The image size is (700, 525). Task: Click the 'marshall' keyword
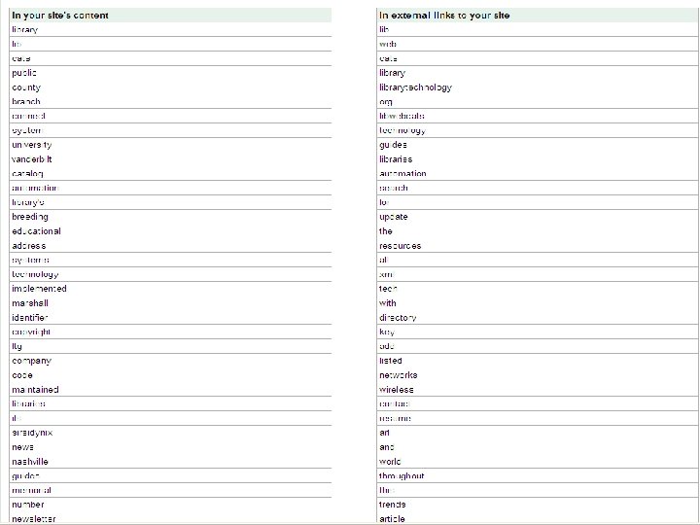click(x=30, y=303)
